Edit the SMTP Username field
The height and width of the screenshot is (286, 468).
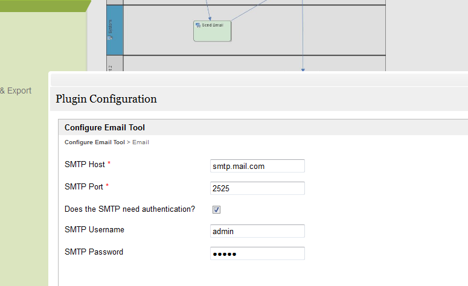point(257,231)
